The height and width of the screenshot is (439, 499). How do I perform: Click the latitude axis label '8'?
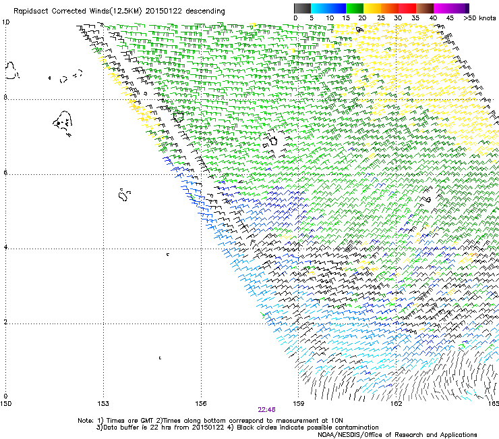(x=5, y=97)
